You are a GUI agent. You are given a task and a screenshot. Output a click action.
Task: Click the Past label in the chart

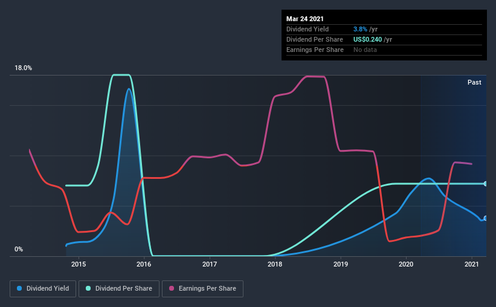(x=474, y=82)
